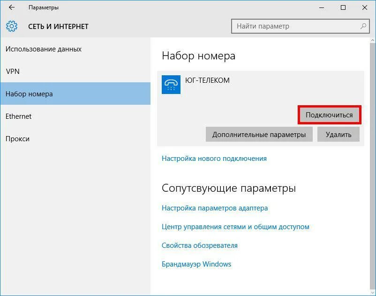Click the СЕТЬ И ИНТЕРНЕТ heading
376x296 pixels.
click(x=58, y=26)
